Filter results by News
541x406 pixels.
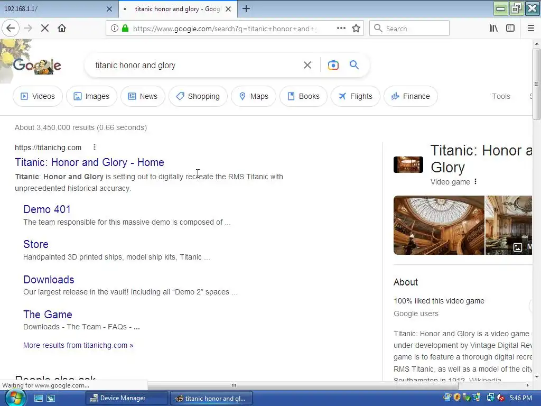143,96
